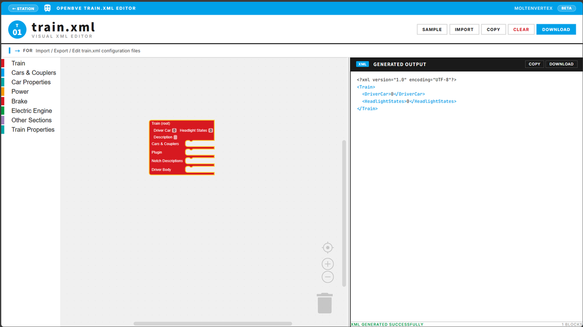
Task: Open the Cars & Couplers category
Action: pos(30,73)
